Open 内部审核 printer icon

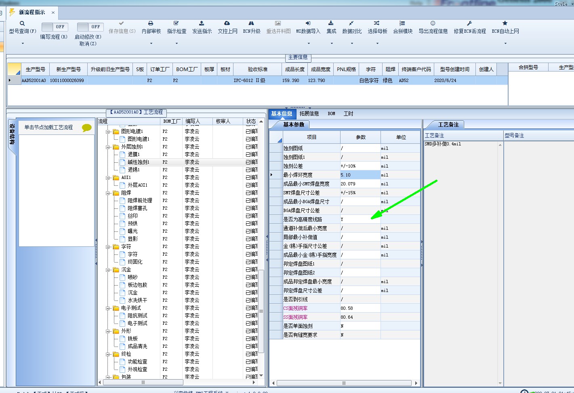[x=151, y=23]
